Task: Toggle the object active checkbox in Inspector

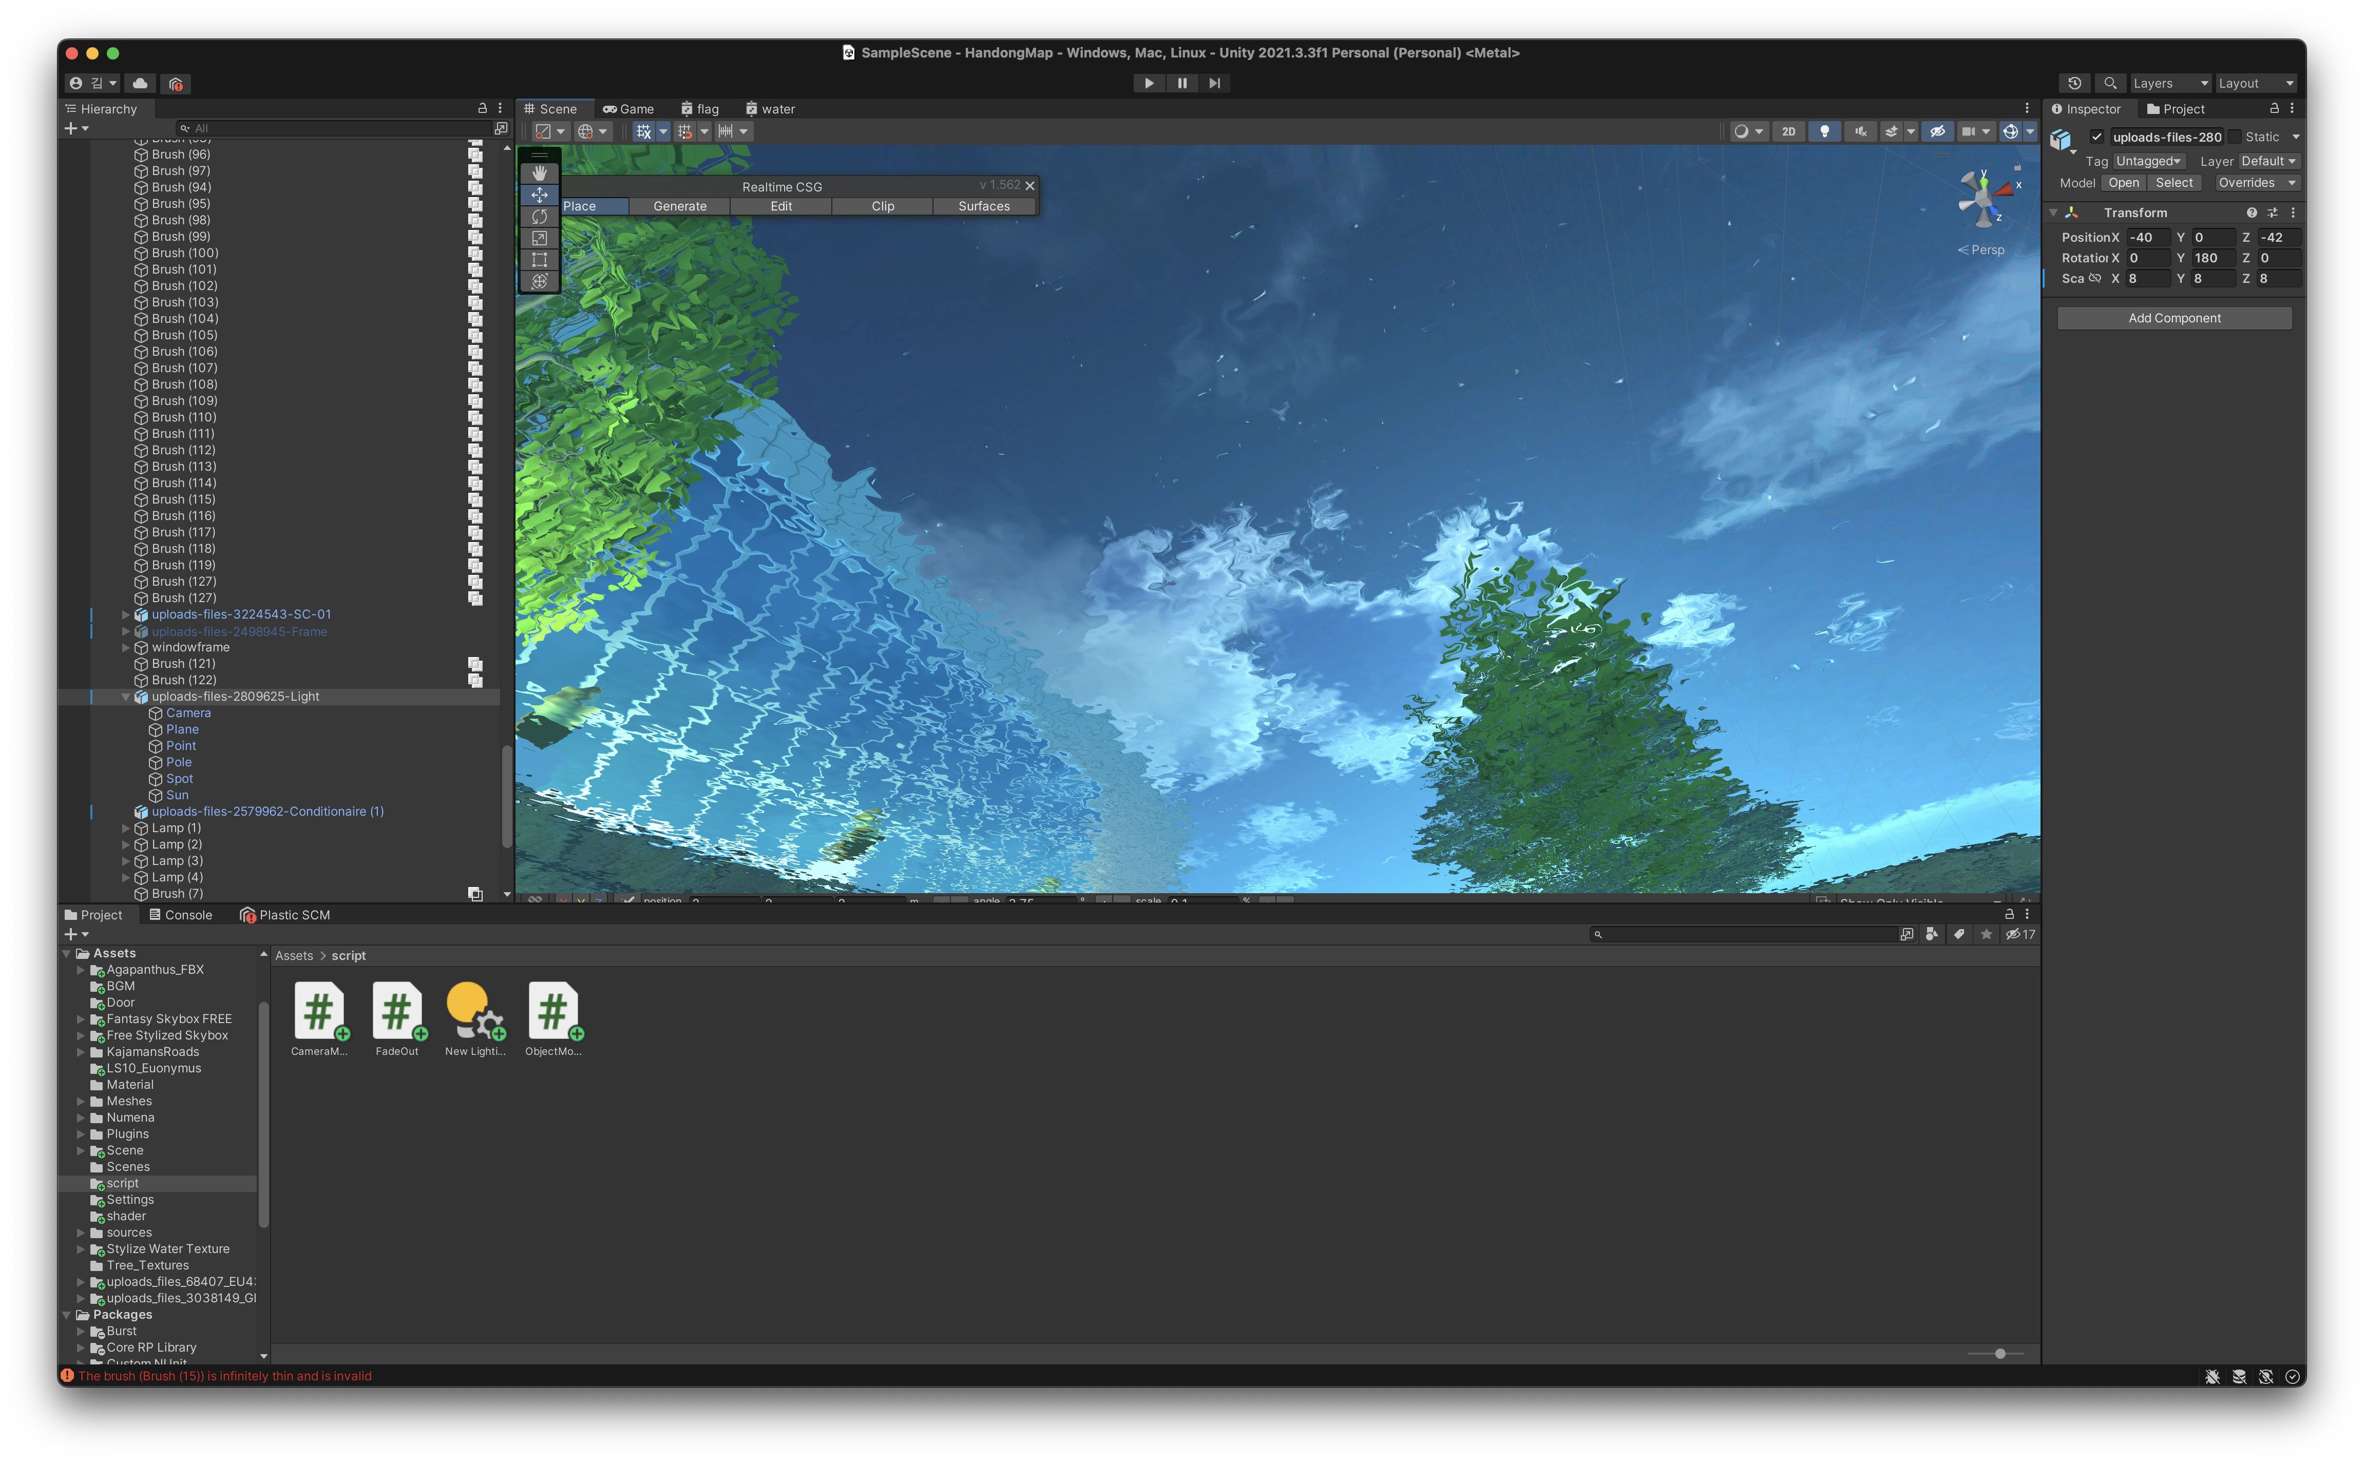Action: click(x=2096, y=137)
